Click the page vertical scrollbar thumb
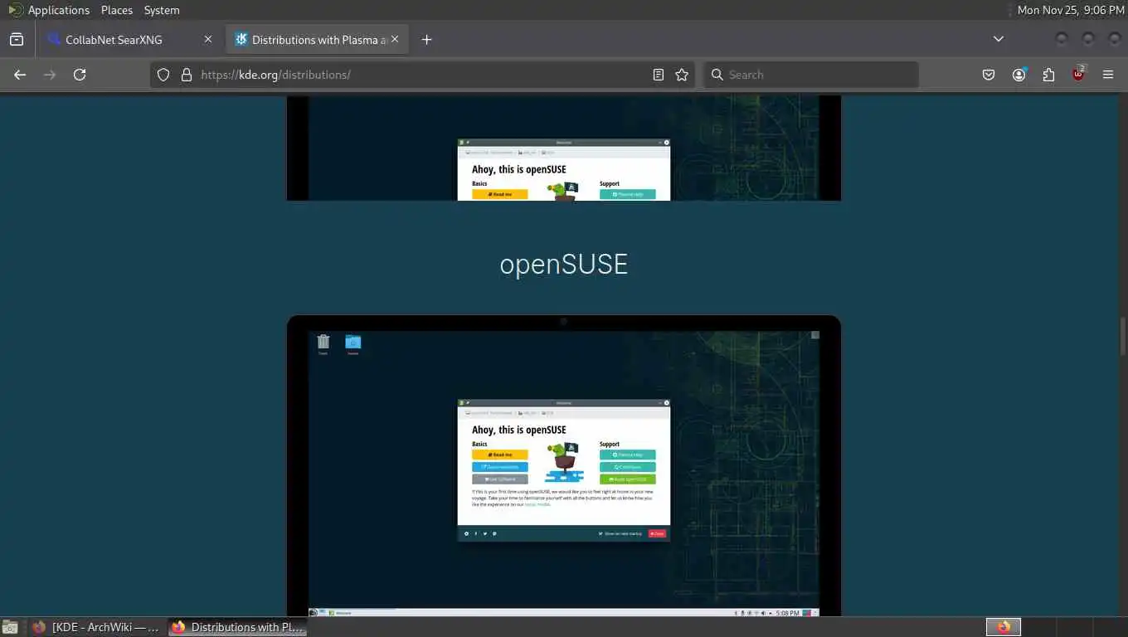Viewport: 1128px width, 637px height. coord(1123,337)
